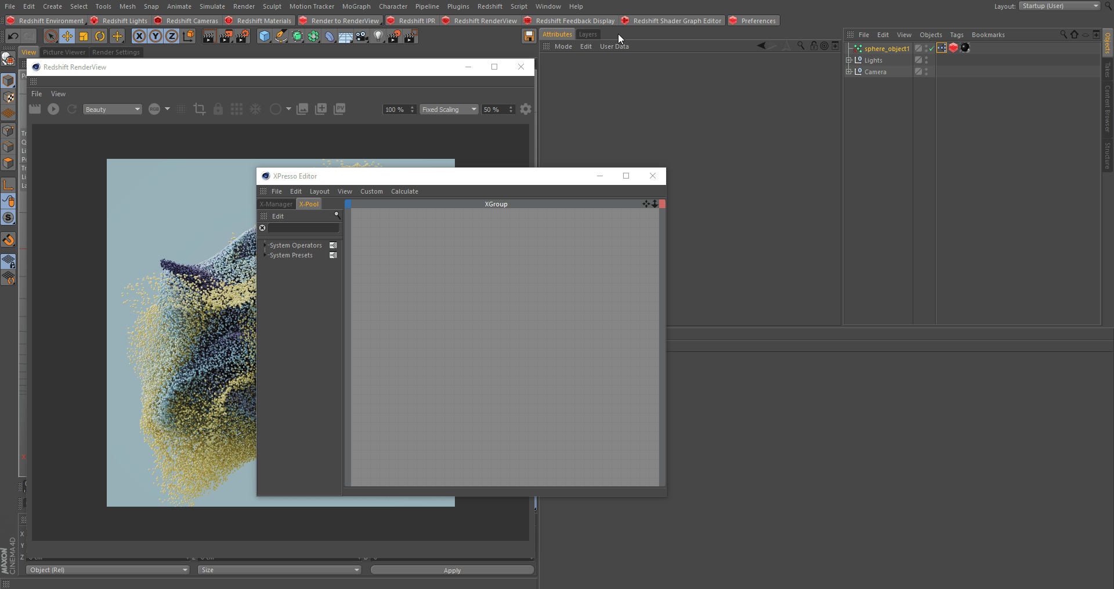
Task: Click the Redshift Shader Graph Editor button
Action: pyautogui.click(x=672, y=21)
